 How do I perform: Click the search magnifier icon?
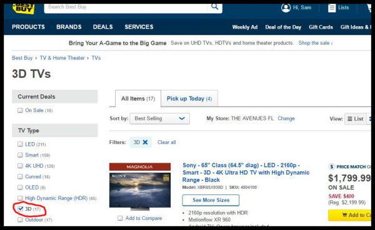coord(214,7)
